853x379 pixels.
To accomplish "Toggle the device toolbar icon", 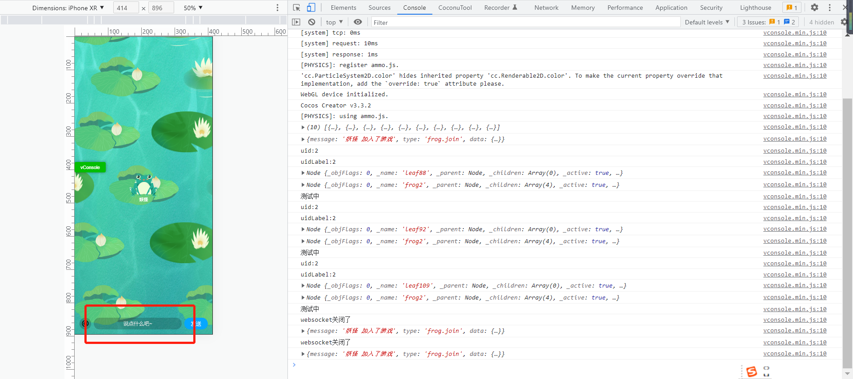I will 311,8.
